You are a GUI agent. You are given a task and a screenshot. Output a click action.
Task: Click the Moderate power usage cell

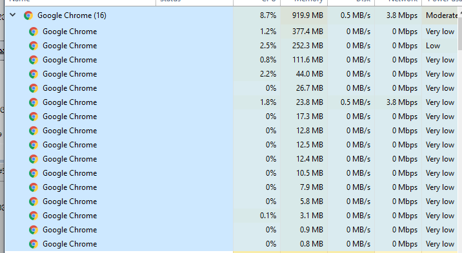pos(440,15)
